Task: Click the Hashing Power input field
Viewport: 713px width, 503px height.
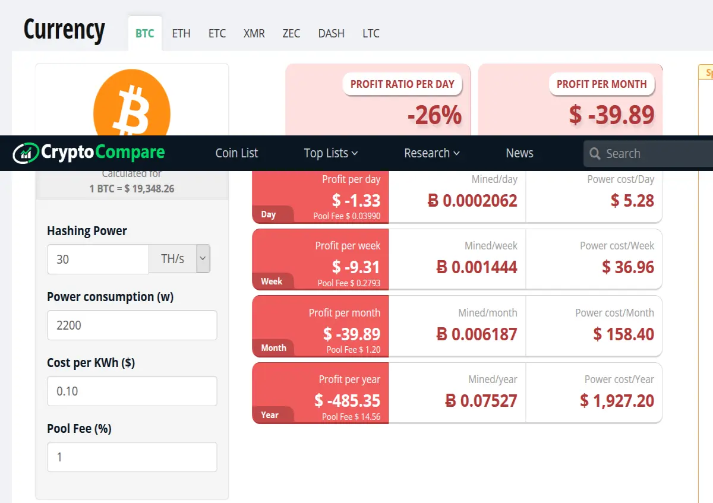Action: pos(98,259)
